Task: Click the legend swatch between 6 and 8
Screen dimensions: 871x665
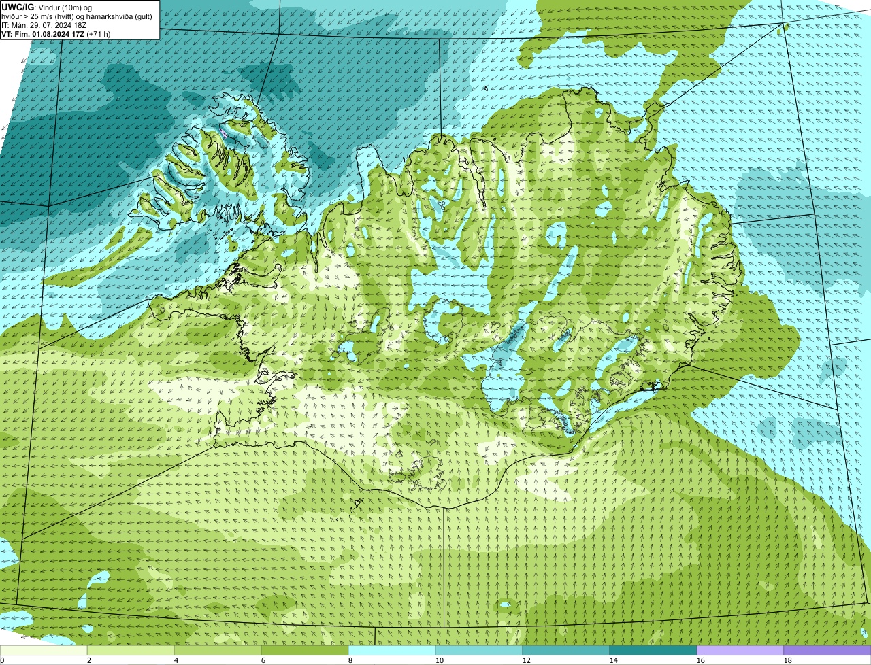Action: (x=305, y=651)
